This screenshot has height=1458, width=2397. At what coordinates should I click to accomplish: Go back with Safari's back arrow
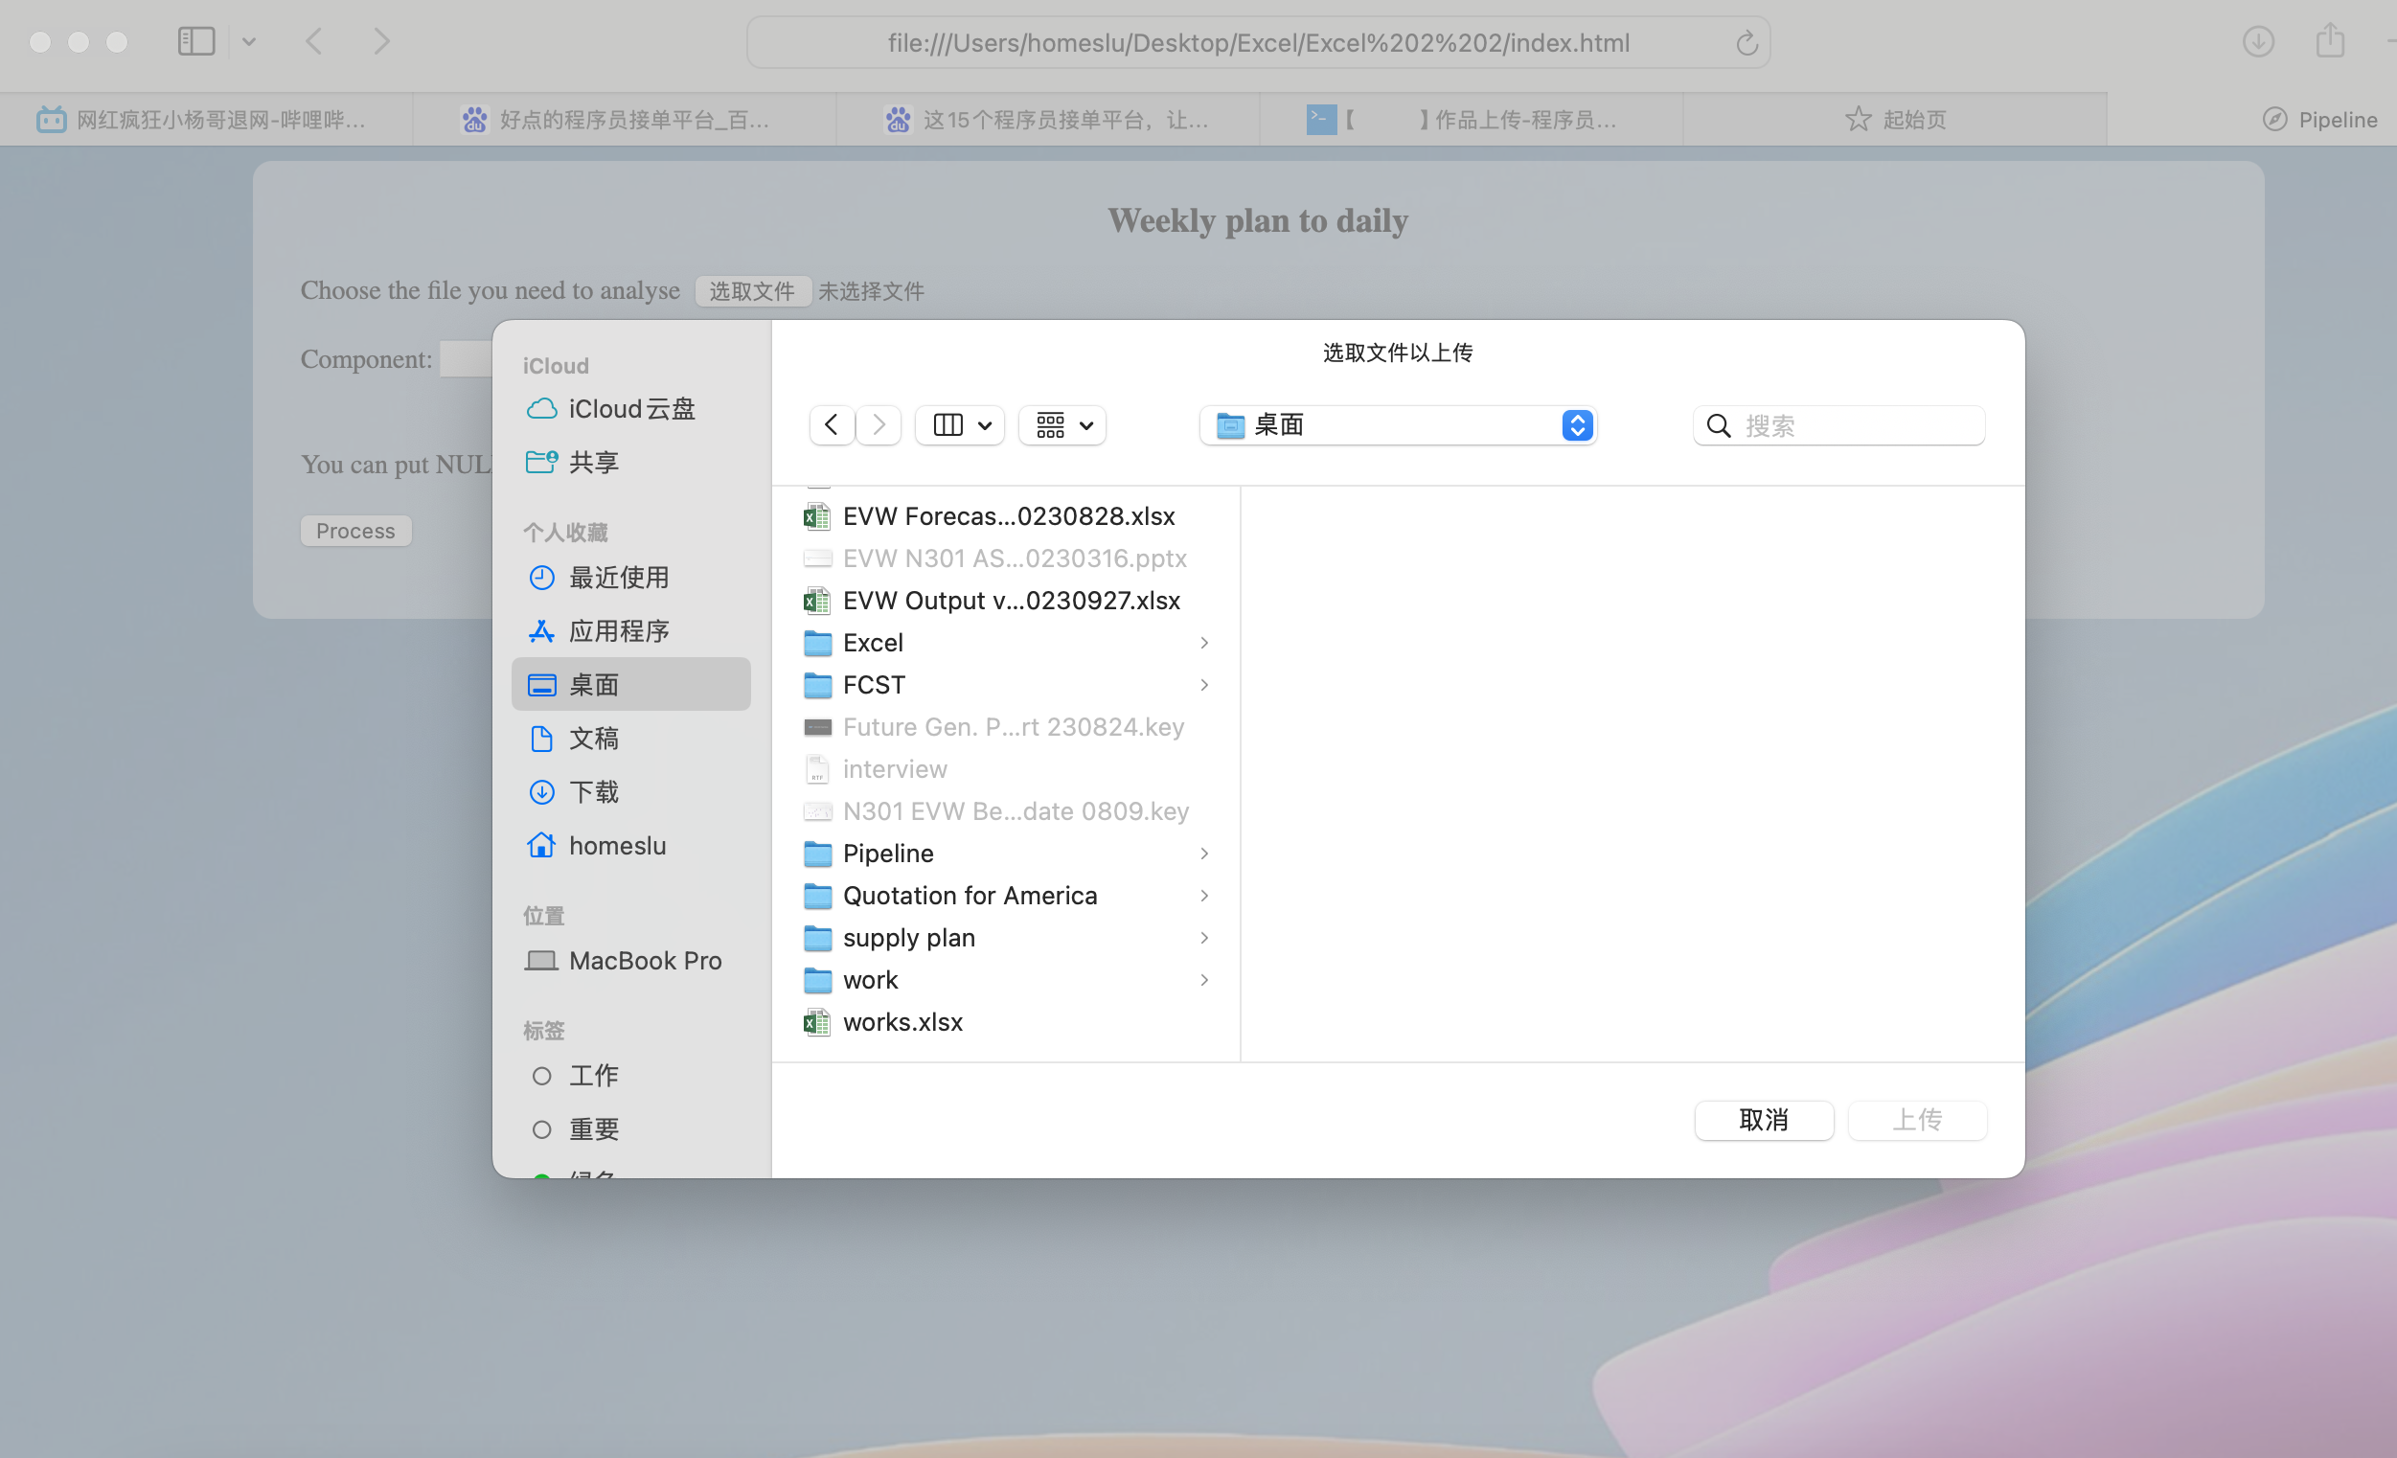pos(313,42)
